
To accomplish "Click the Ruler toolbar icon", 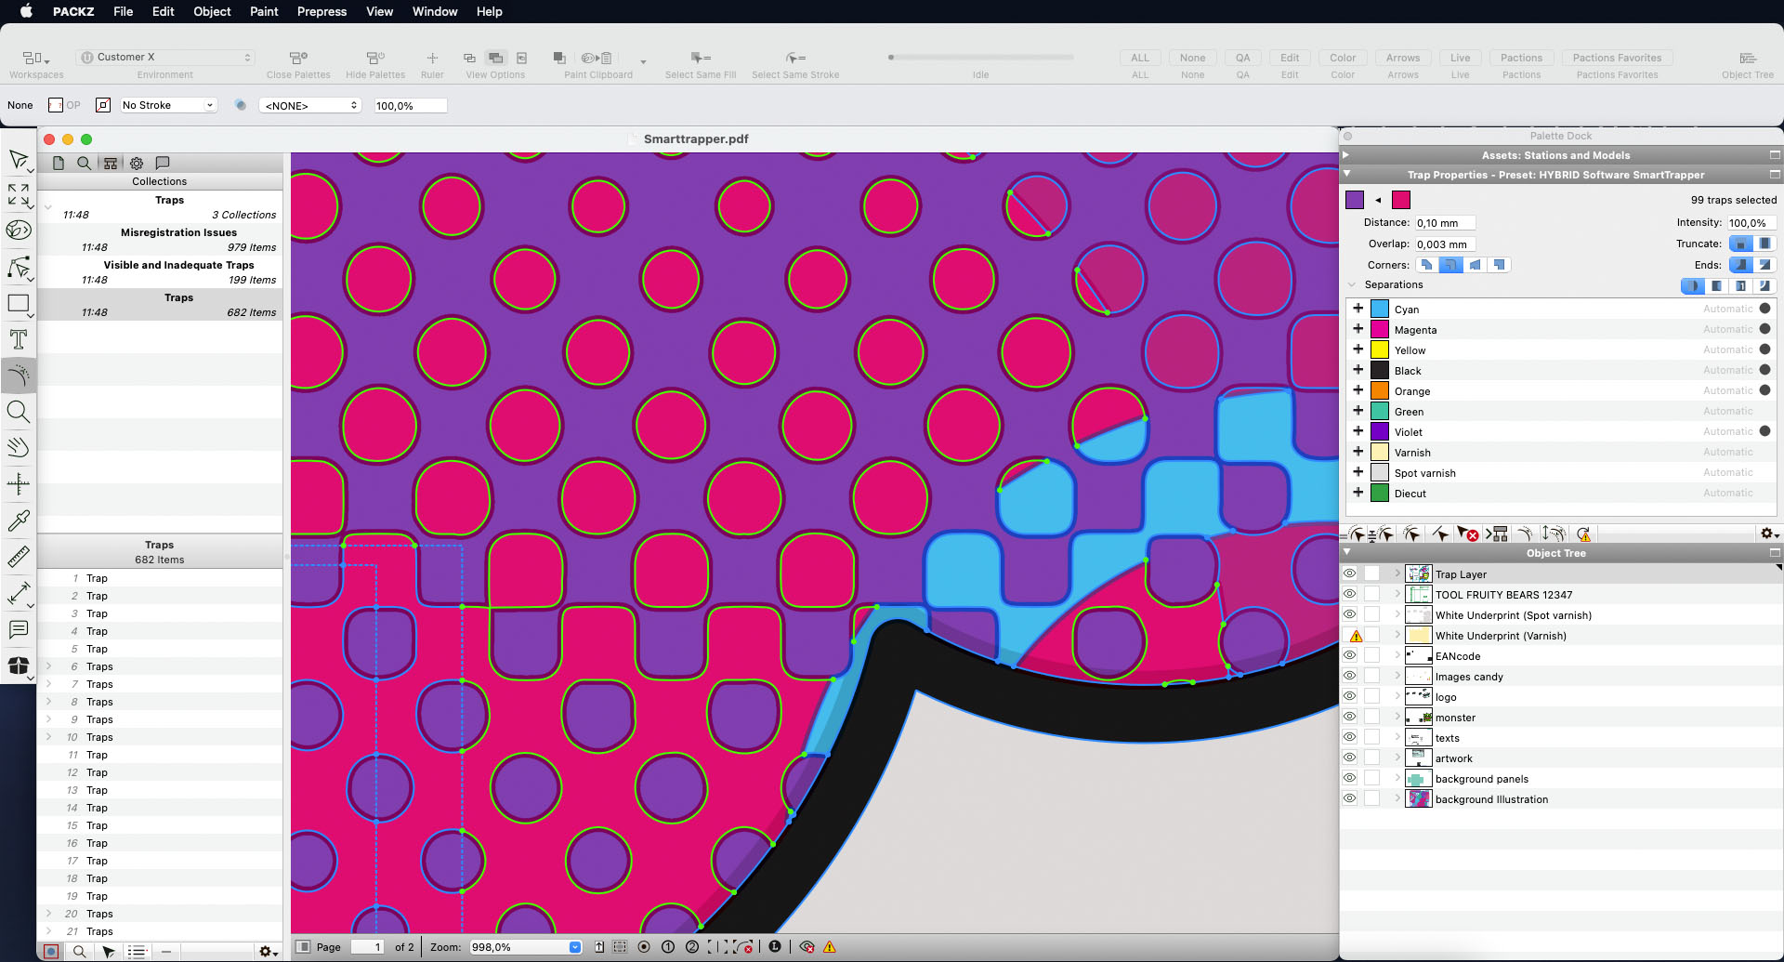I will [432, 59].
